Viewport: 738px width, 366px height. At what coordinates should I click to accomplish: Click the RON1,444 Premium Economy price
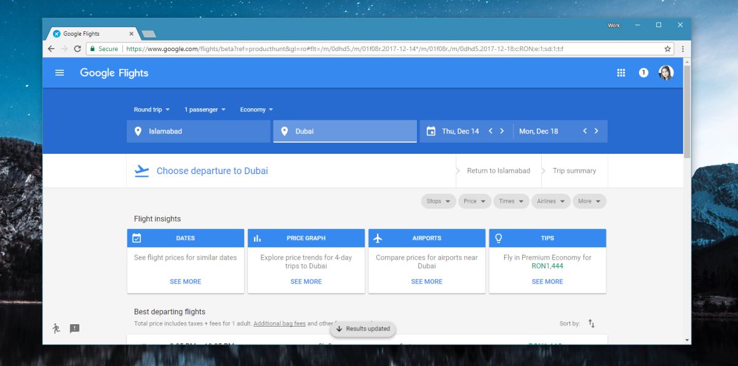coord(547,266)
